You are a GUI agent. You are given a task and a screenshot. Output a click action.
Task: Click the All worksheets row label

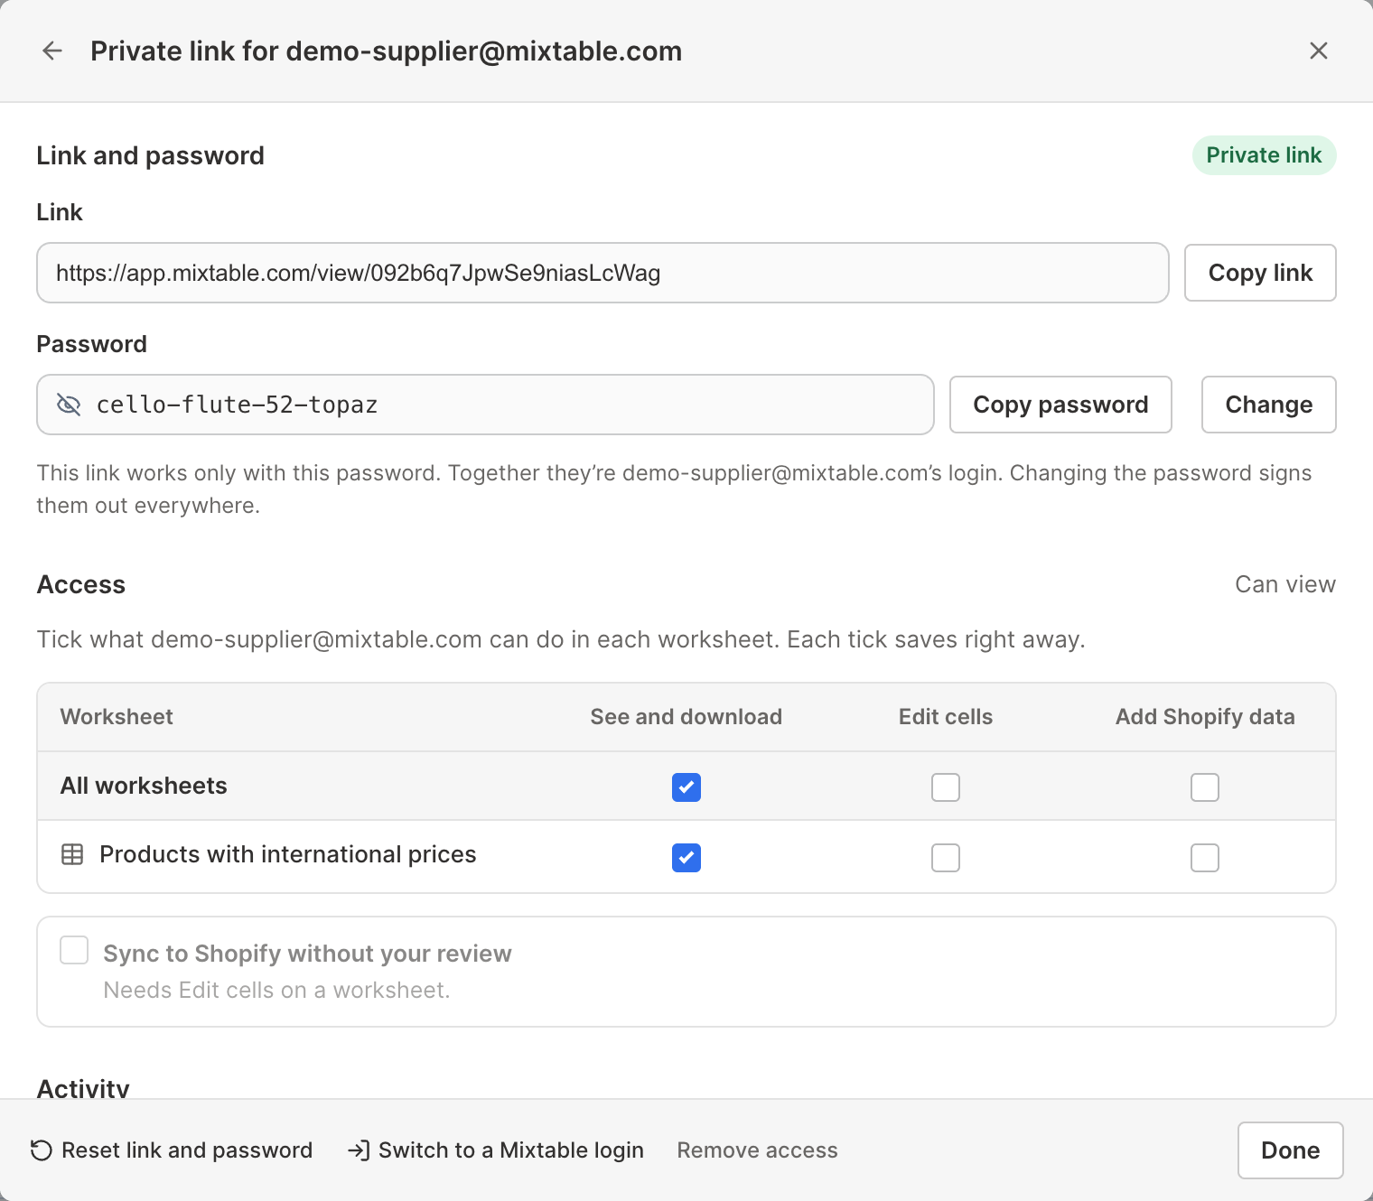[144, 786]
